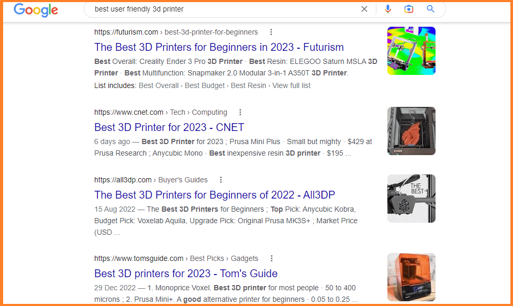Submit search with the magnifying glass icon

point(430,9)
